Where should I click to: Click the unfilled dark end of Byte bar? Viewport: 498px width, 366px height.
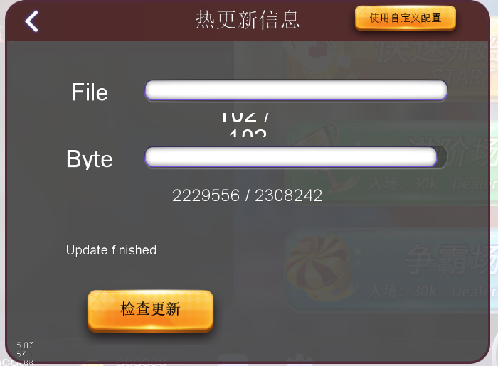pyautogui.click(x=442, y=156)
